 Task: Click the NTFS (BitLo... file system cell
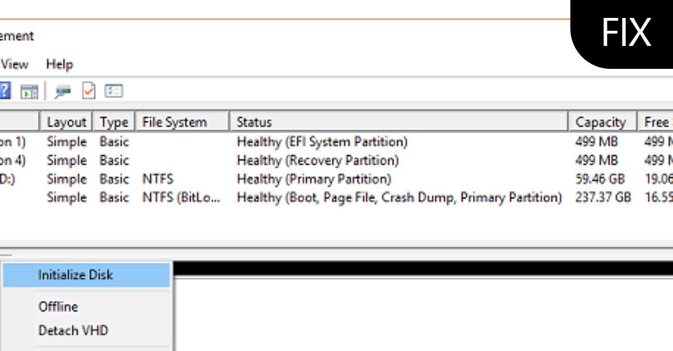182,198
